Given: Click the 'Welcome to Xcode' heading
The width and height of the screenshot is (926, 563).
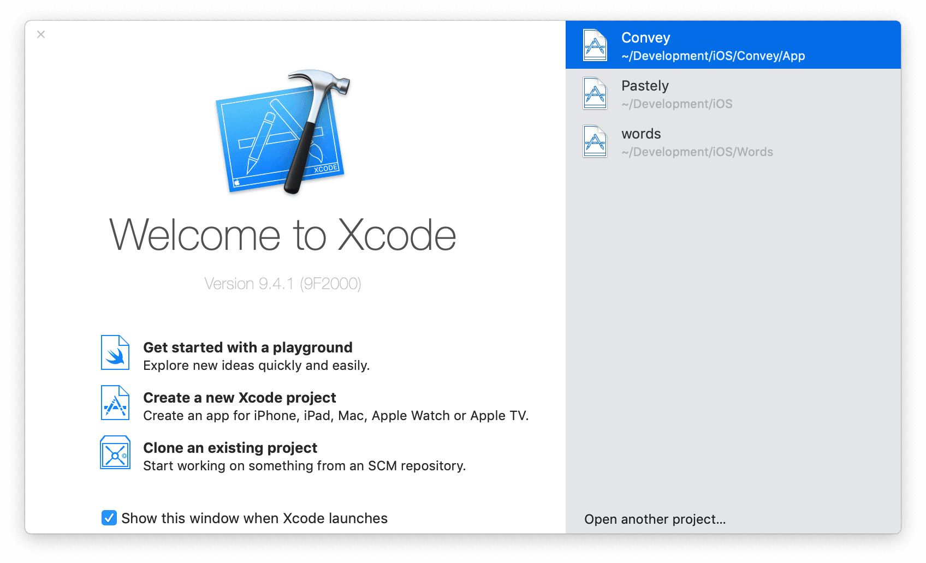Looking at the screenshot, I should click(282, 235).
